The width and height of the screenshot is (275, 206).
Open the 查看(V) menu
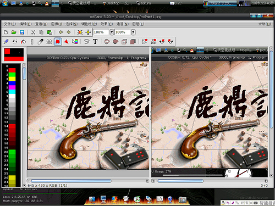(41, 24)
